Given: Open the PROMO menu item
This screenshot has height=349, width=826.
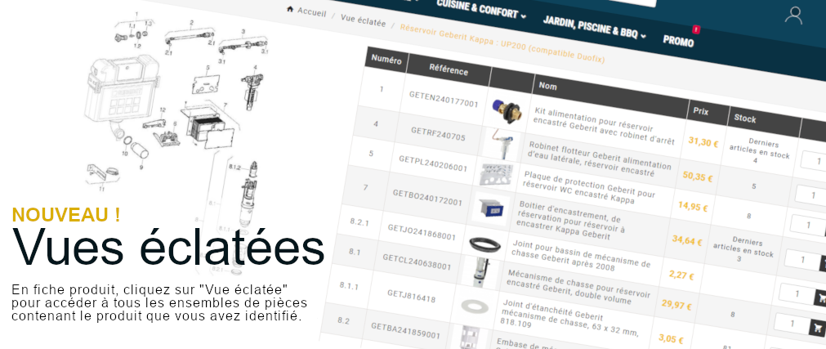Looking at the screenshot, I should pos(678,40).
